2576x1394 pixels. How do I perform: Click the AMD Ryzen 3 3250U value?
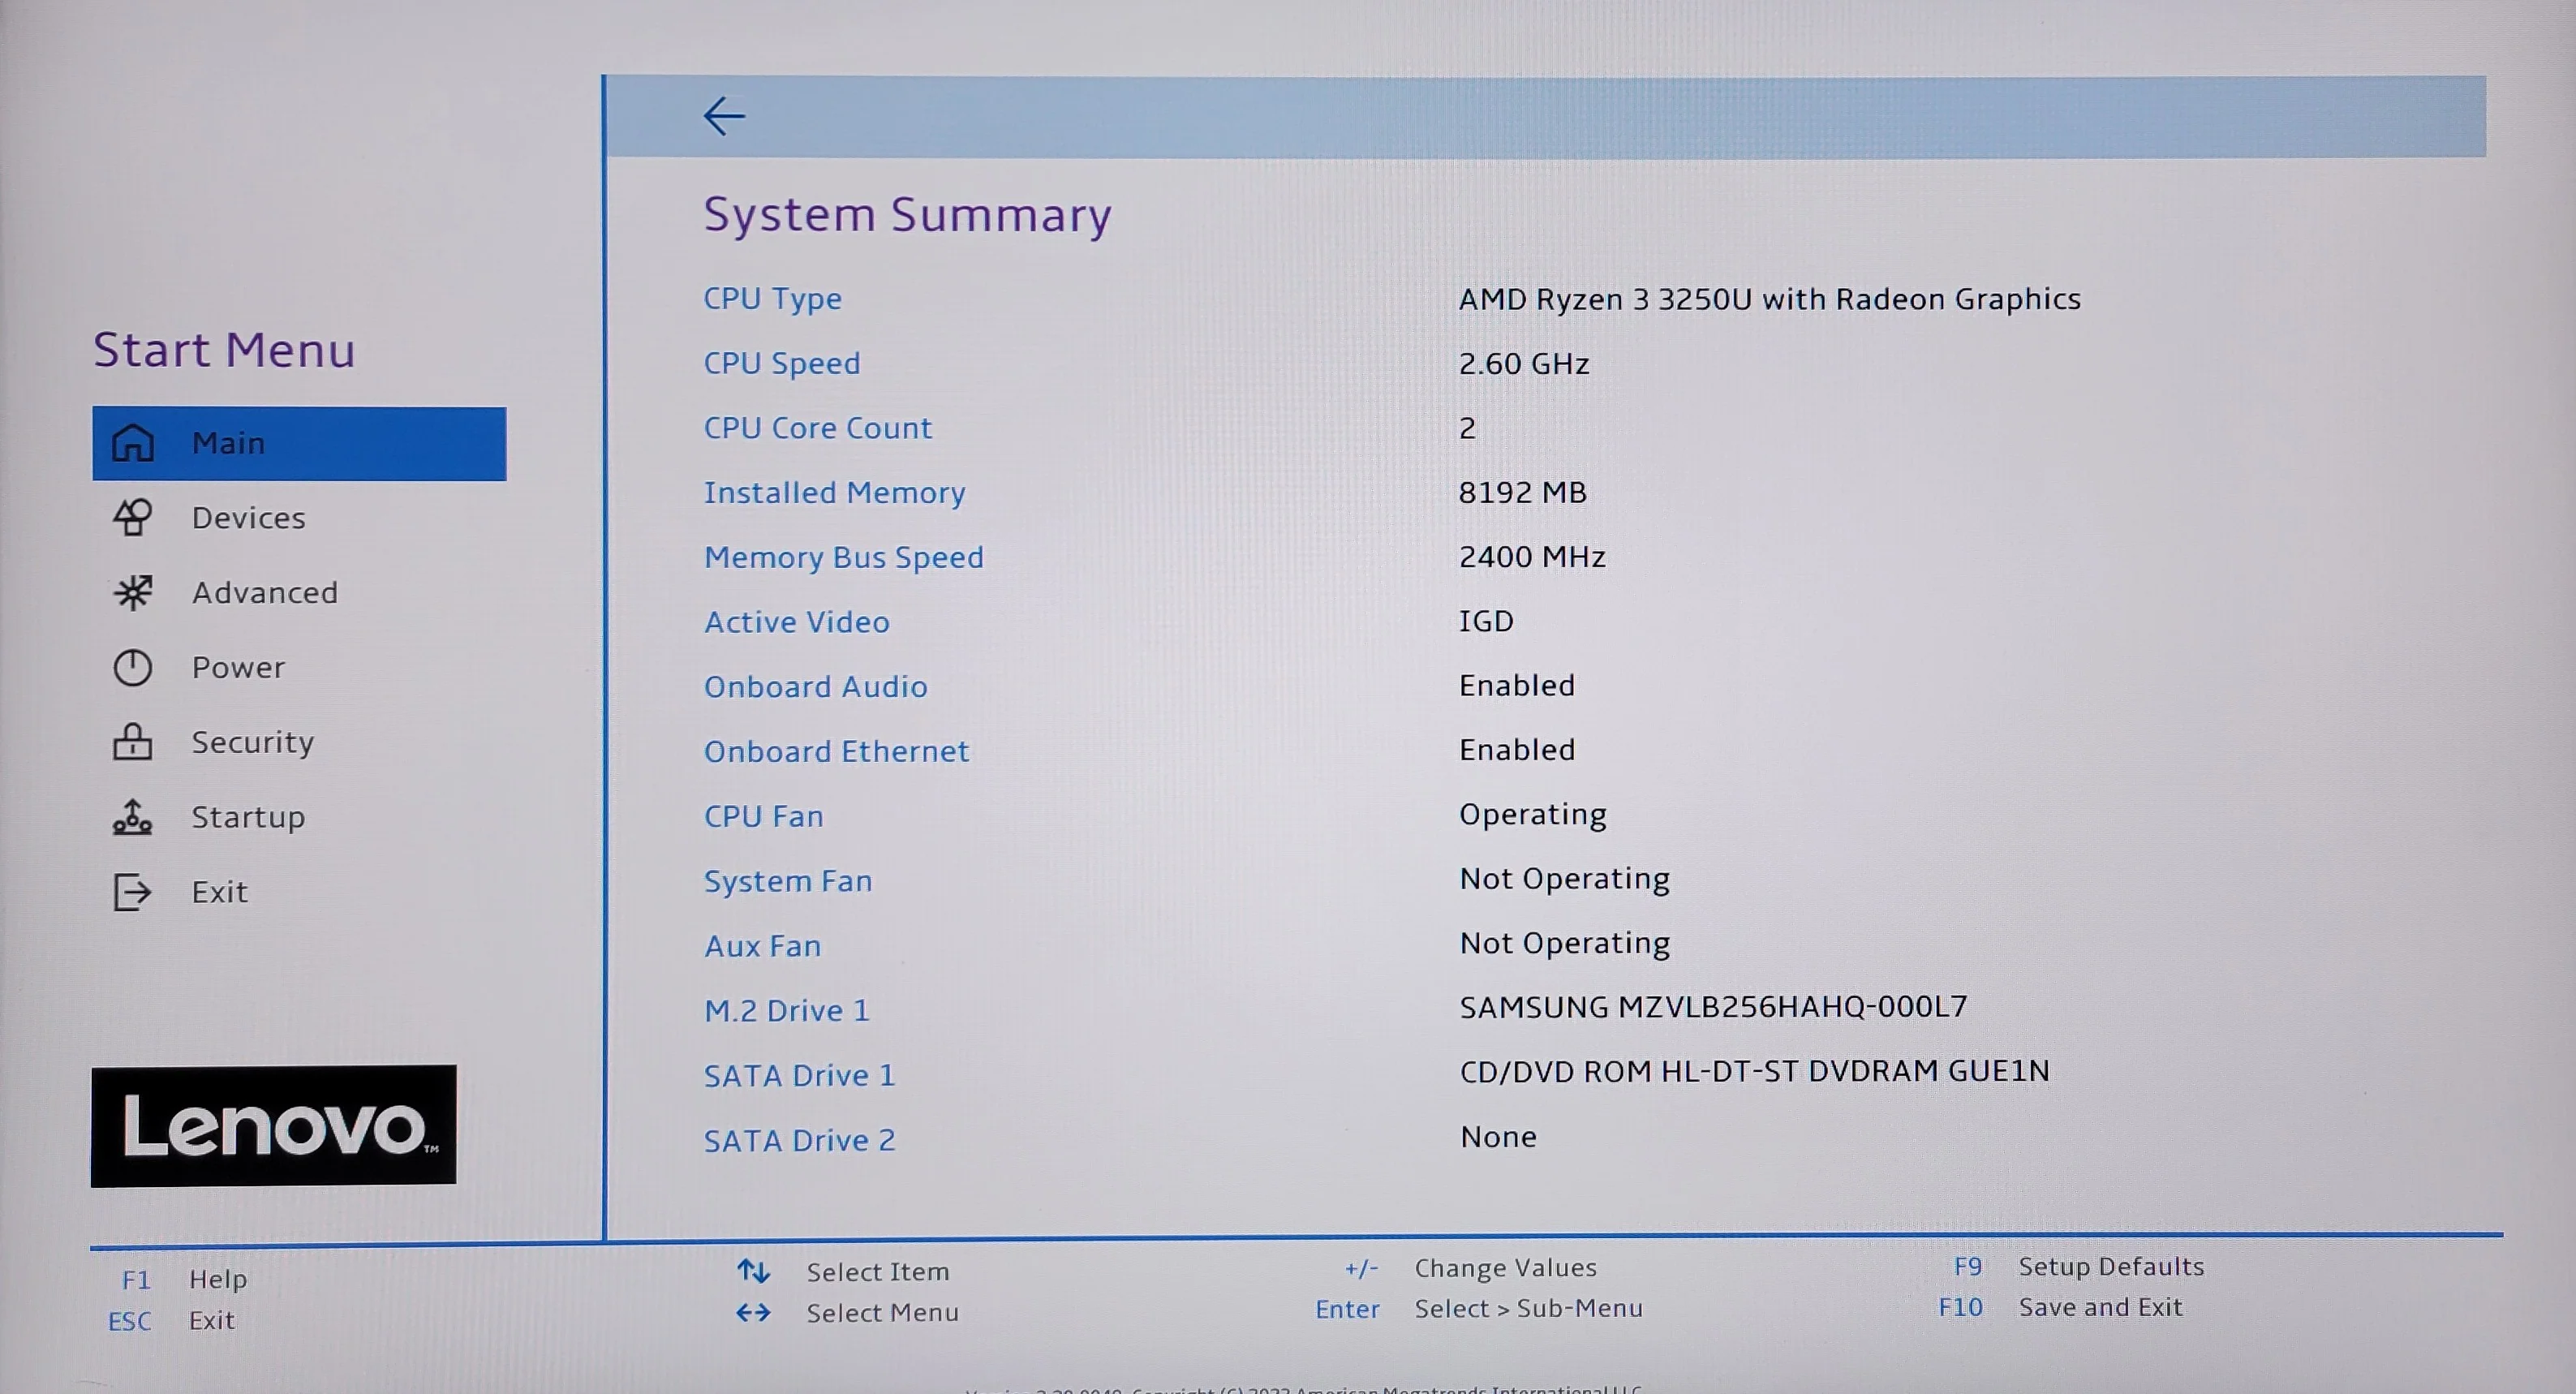point(1770,299)
